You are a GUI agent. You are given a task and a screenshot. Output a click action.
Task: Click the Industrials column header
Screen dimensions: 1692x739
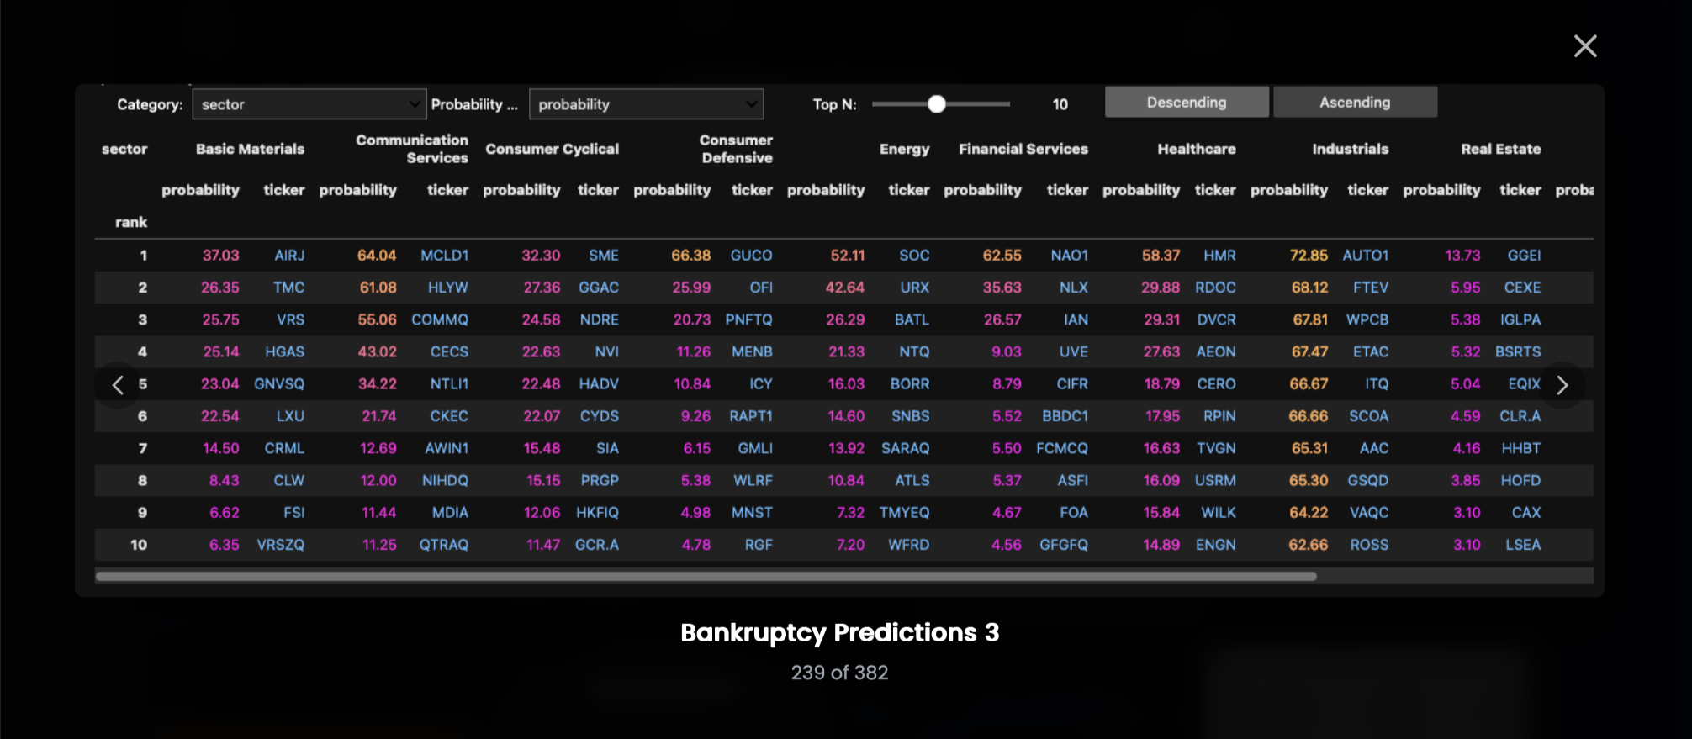click(1351, 149)
